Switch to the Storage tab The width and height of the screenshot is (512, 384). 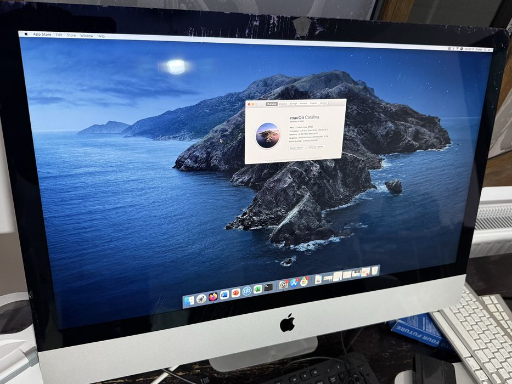pos(294,103)
